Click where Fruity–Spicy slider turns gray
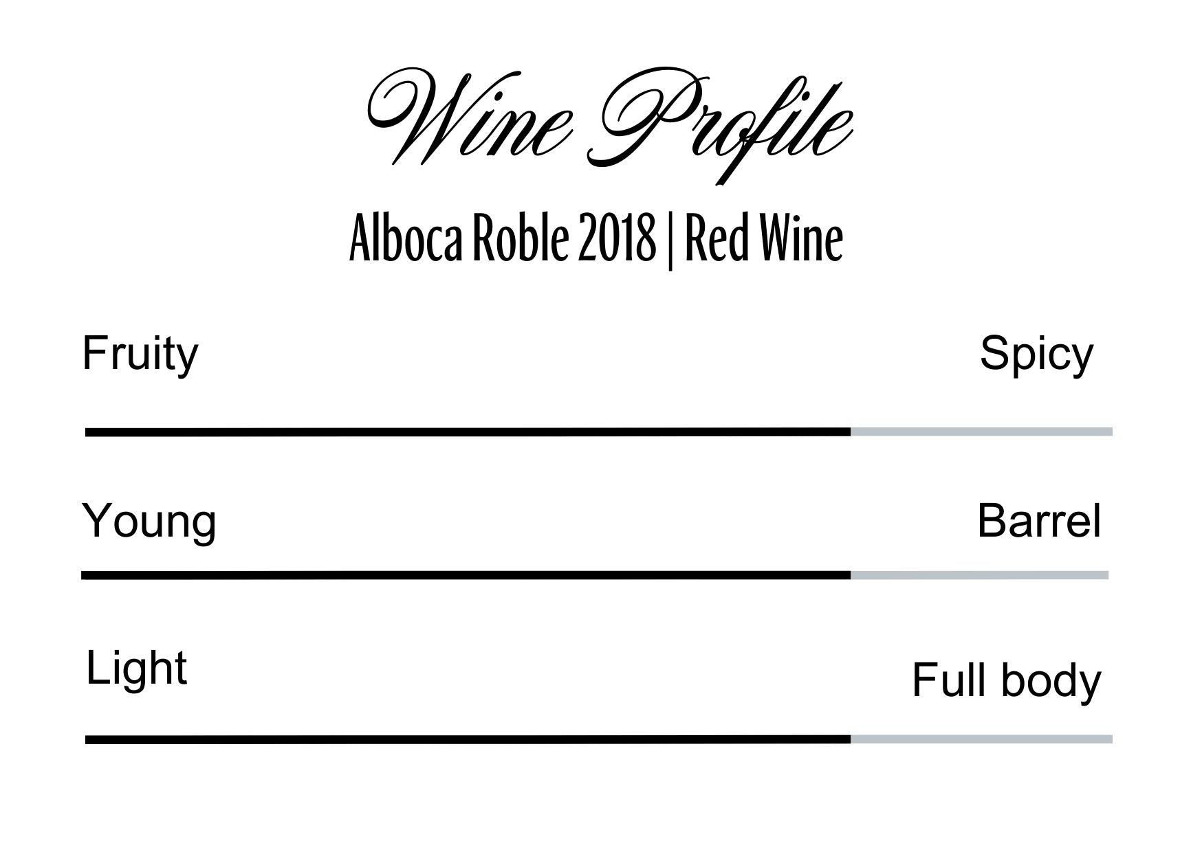Image resolution: width=1202 pixels, height=852 pixels. [x=851, y=432]
